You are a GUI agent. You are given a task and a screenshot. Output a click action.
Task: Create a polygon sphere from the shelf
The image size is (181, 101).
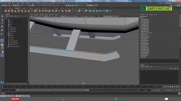tap(6, 11)
